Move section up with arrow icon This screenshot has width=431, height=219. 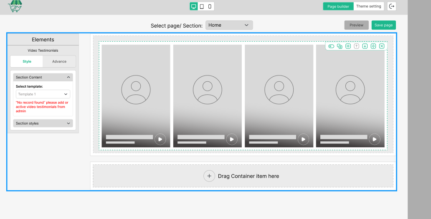(357, 46)
